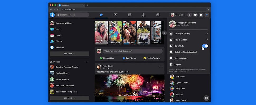Open the Weekend Trips shortcut

[x=70, y=73]
